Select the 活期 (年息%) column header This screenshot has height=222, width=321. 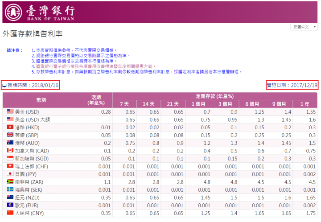(x=96, y=100)
